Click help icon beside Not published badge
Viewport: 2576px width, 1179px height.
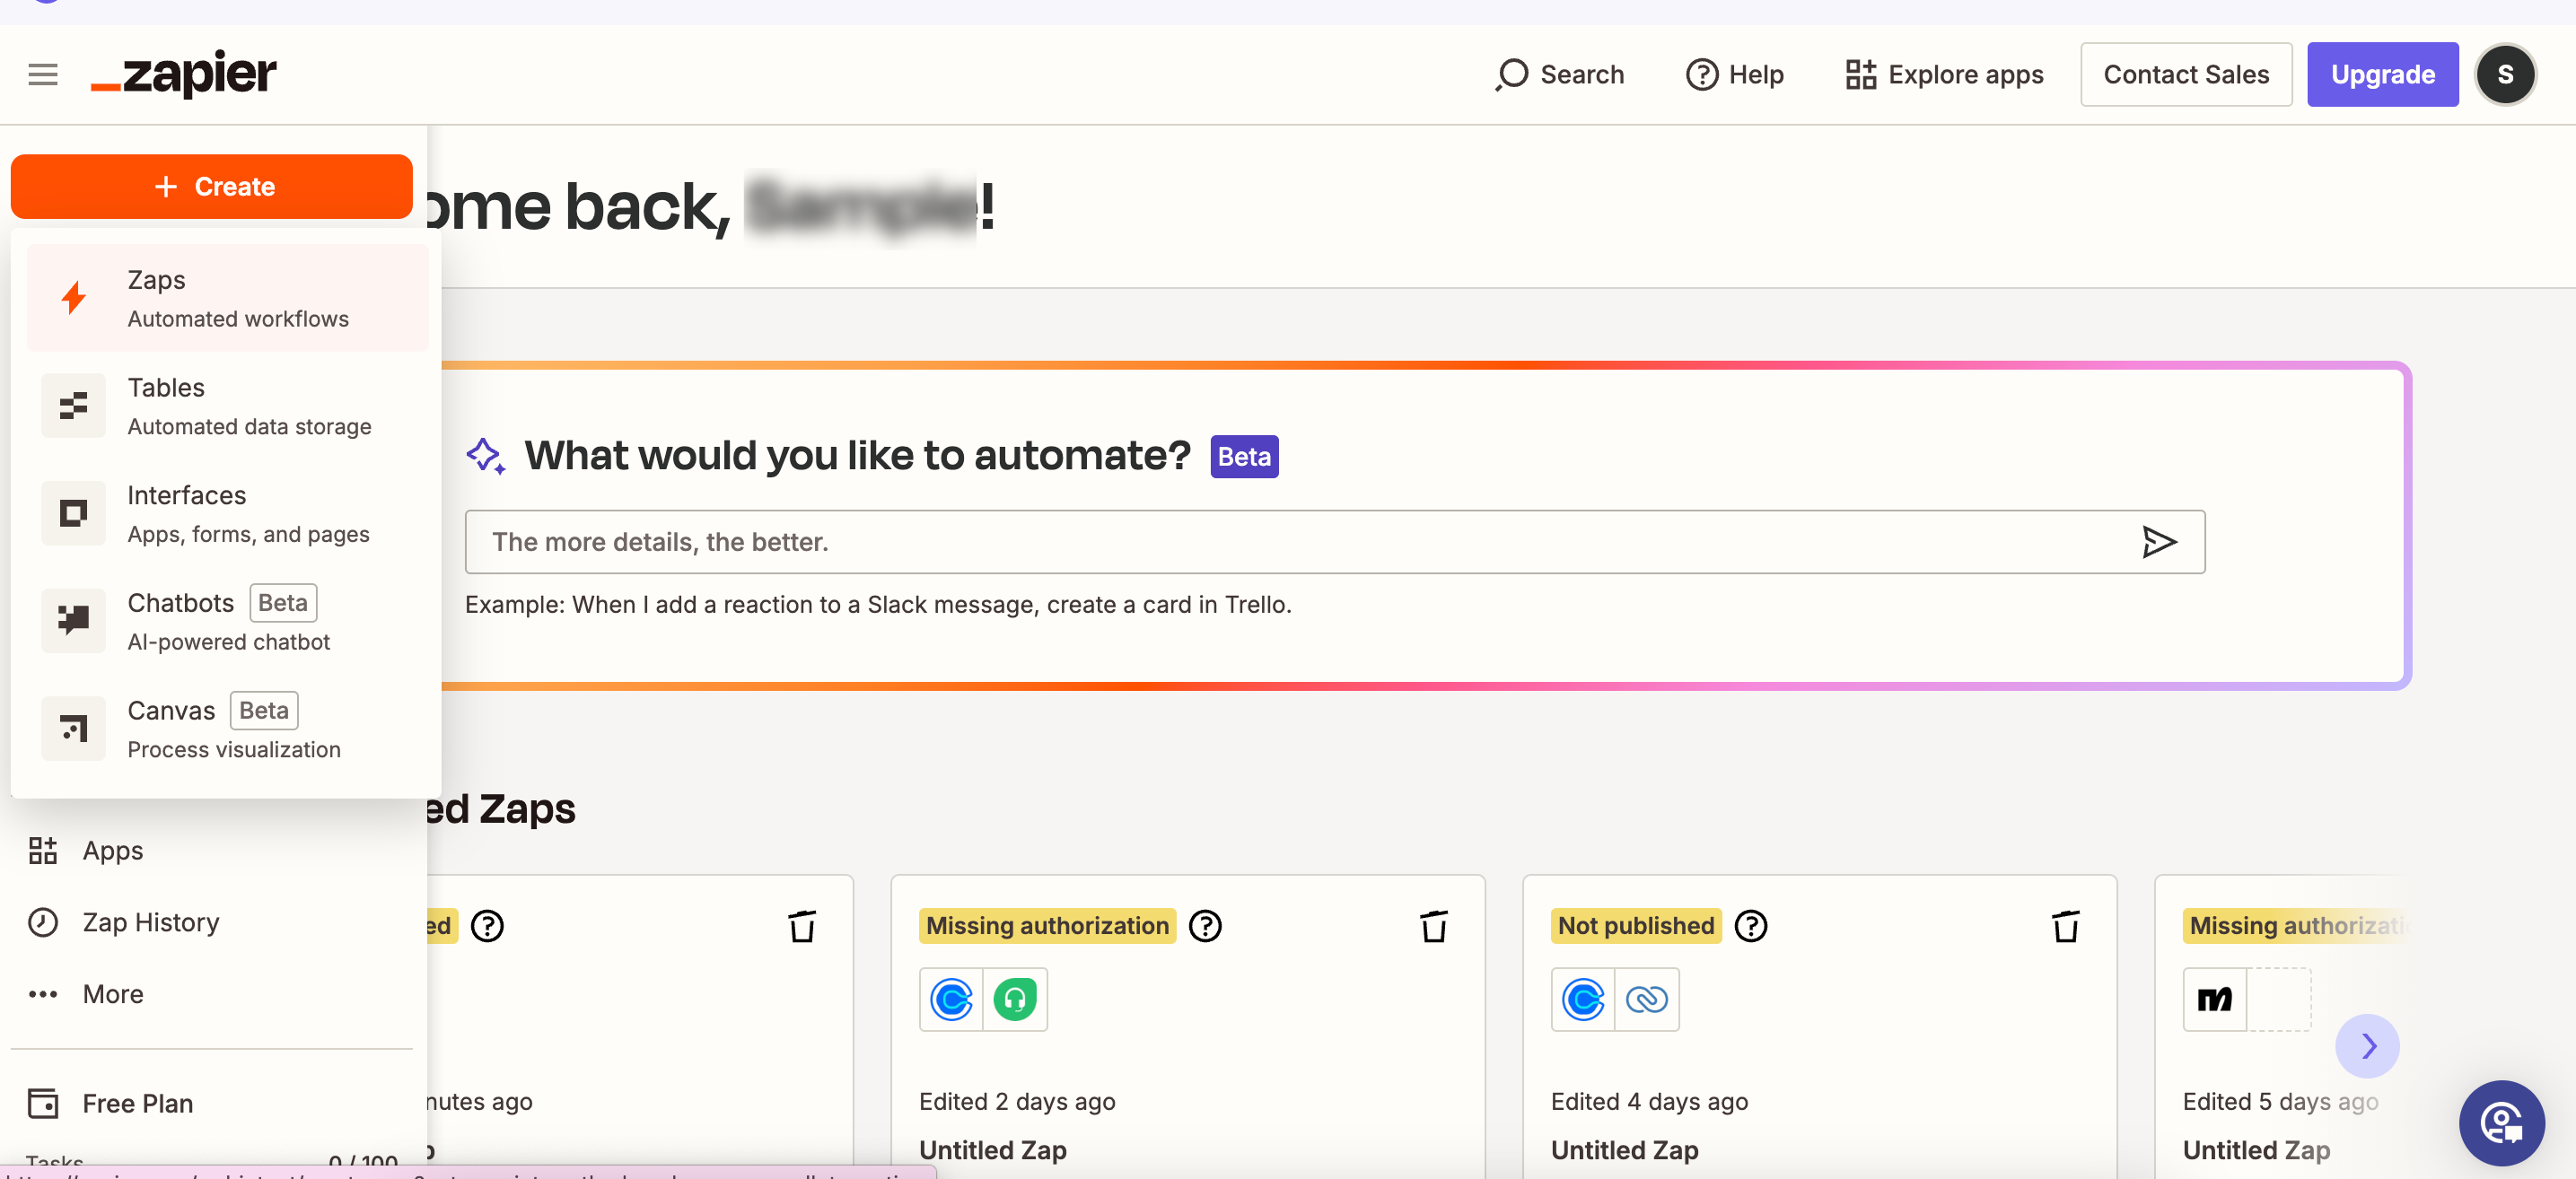[x=1750, y=926]
